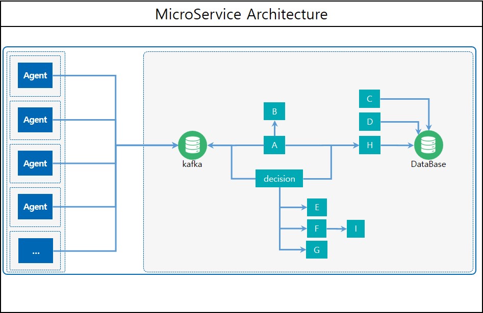Select service node G
483x313 pixels.
pyautogui.click(x=317, y=249)
